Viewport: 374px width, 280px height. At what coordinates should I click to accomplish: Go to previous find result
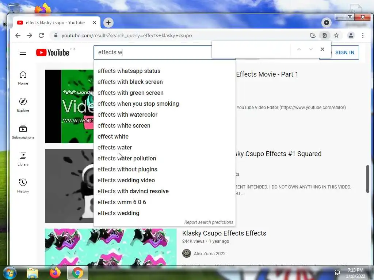click(x=299, y=49)
